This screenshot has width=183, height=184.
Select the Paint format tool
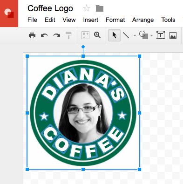point(69,35)
